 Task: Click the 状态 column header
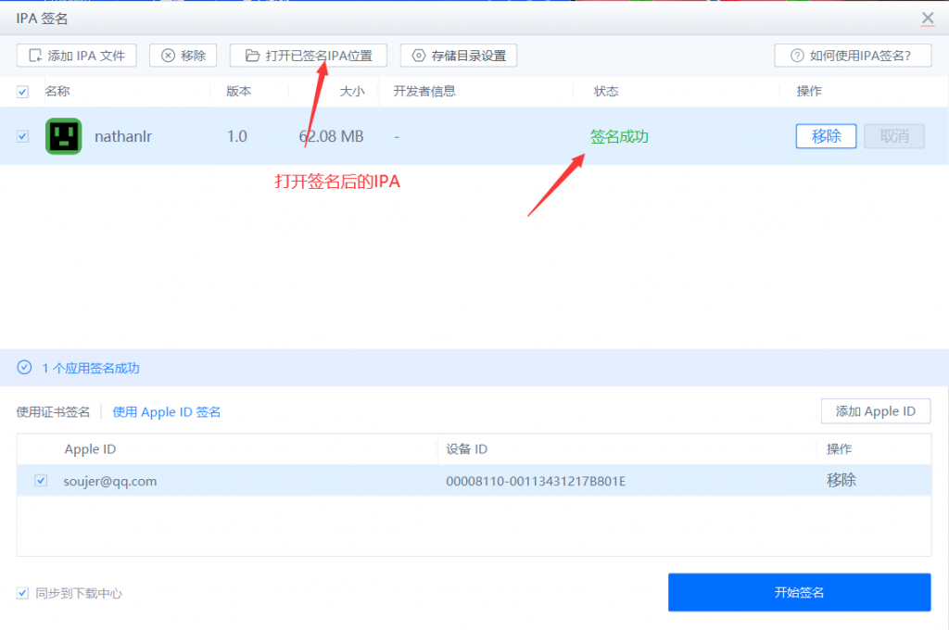click(x=606, y=92)
